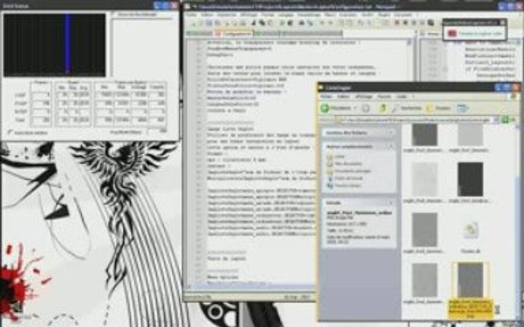Image resolution: width=524 pixels, height=327 pixels.
Task: Click Save macro icon in Notepad++ toolbar
Action: tap(431, 23)
